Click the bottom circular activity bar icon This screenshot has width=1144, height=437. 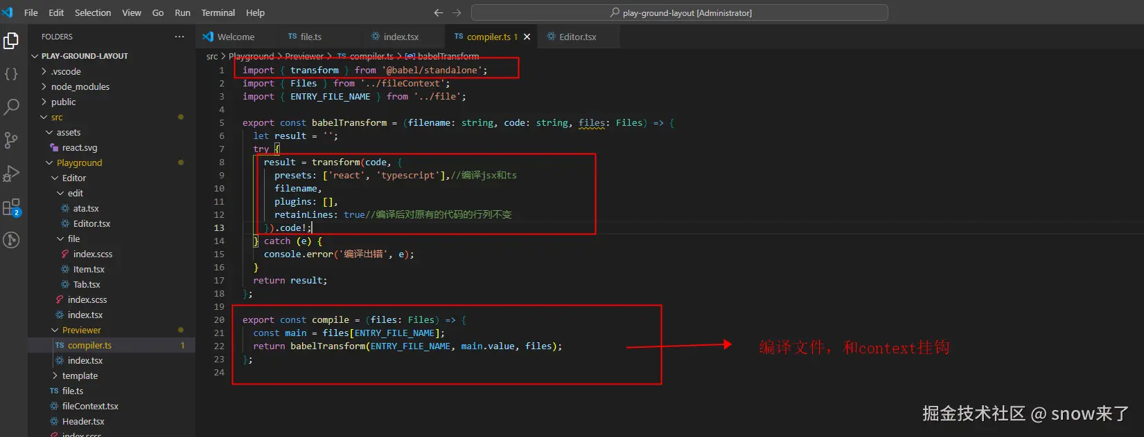coord(11,240)
